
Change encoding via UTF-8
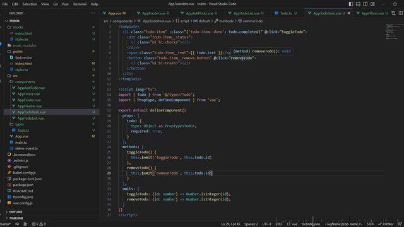pyautogui.click(x=266, y=224)
